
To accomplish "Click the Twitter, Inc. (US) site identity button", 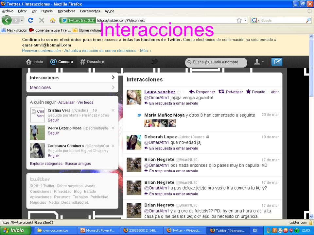I will (78, 20).
